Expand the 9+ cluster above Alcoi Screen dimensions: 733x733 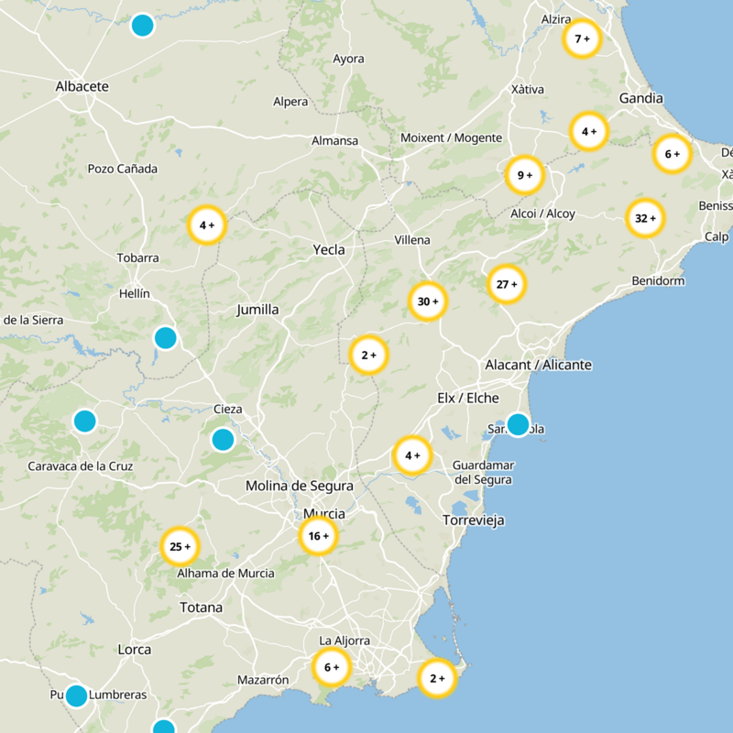click(525, 175)
